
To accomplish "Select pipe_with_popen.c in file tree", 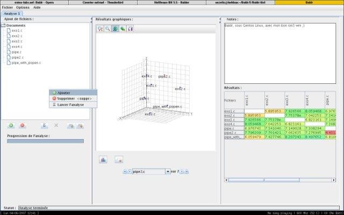I will [x=26, y=63].
